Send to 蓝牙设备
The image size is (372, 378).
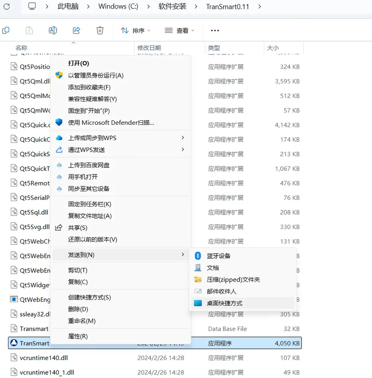(243, 256)
